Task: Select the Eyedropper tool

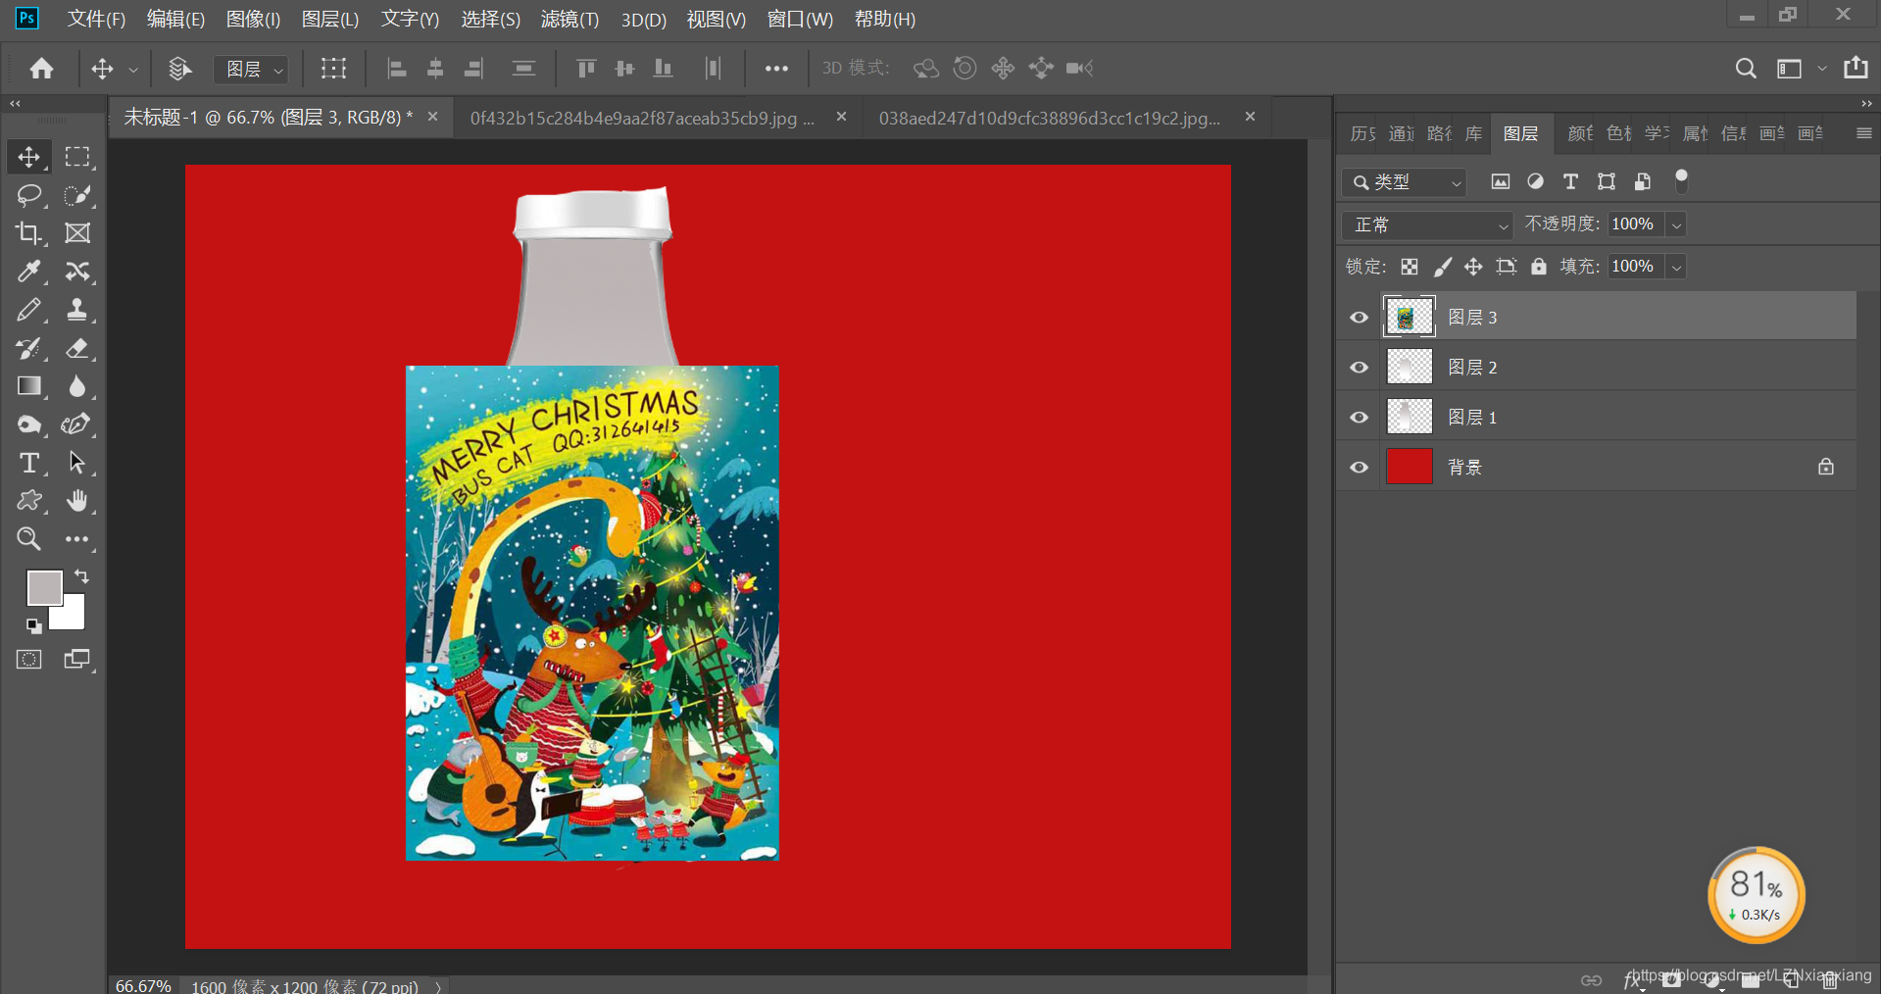Action: pos(28,272)
